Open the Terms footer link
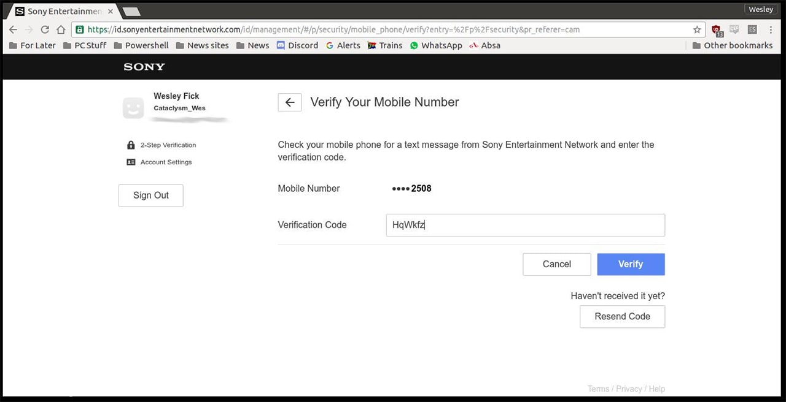The width and height of the screenshot is (786, 402). coord(598,389)
